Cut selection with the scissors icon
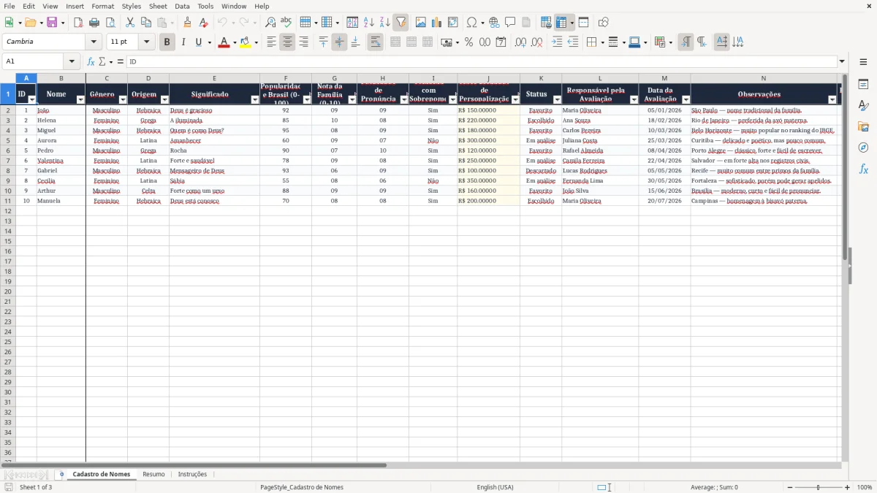Screen dimensions: 877x493 tap(129, 23)
